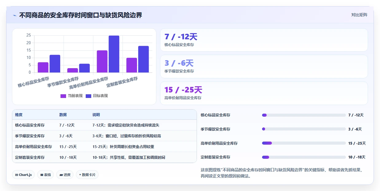This screenshot has width=380, height=191.
Task: Click the note 7-12天；需求稳定但缺货会造成持续流失
Action: tap(126, 125)
